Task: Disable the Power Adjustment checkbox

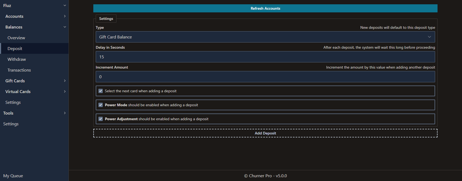Action: (x=101, y=119)
